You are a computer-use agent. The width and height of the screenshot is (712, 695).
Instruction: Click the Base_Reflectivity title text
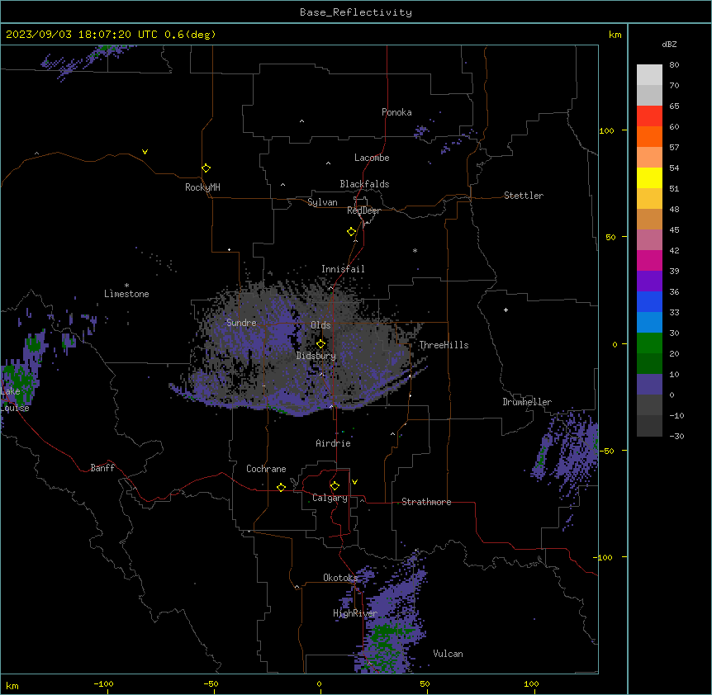356,12
